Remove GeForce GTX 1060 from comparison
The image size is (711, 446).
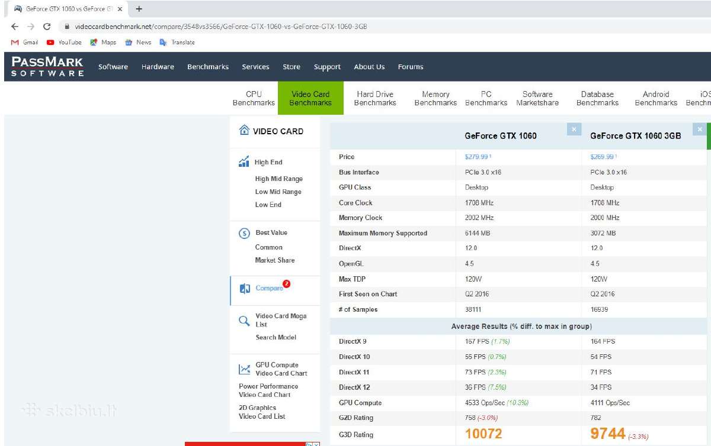[574, 129]
